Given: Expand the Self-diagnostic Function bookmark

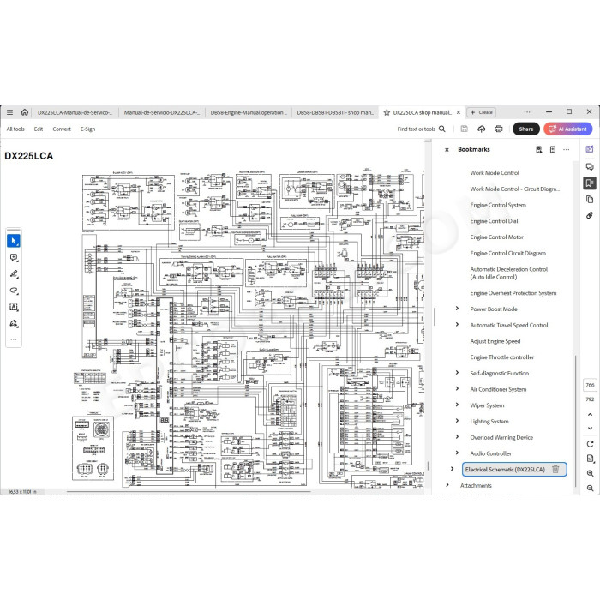Looking at the screenshot, I should click(457, 373).
